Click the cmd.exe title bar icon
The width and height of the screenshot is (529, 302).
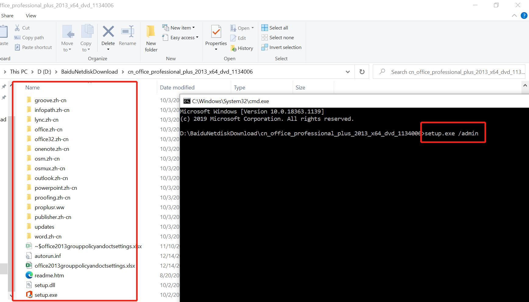187,101
